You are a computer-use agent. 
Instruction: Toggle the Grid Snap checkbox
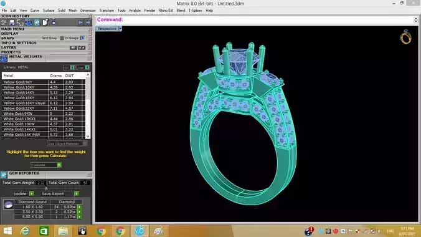[x=62, y=38]
